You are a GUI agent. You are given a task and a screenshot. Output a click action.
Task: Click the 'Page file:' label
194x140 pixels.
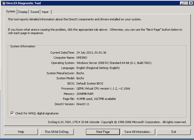[x=69, y=99]
